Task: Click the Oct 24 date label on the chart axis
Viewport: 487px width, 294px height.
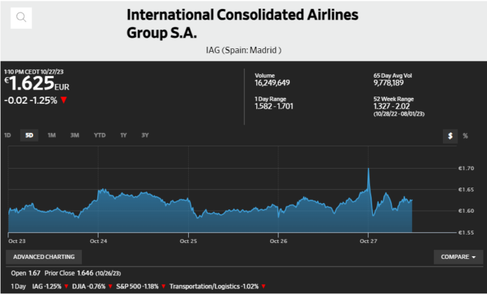Action: pos(99,240)
